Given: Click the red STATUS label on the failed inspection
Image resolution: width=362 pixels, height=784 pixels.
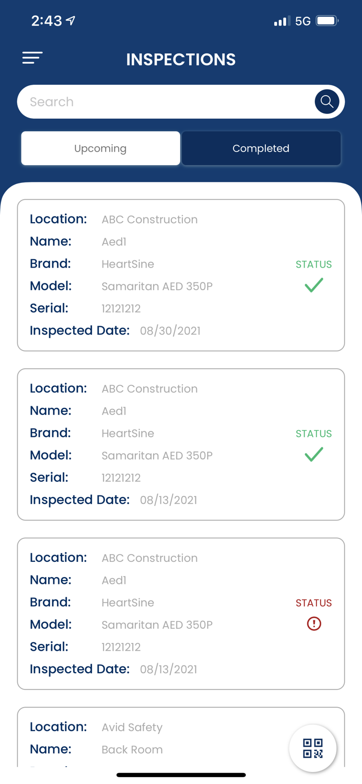Looking at the screenshot, I should [313, 603].
